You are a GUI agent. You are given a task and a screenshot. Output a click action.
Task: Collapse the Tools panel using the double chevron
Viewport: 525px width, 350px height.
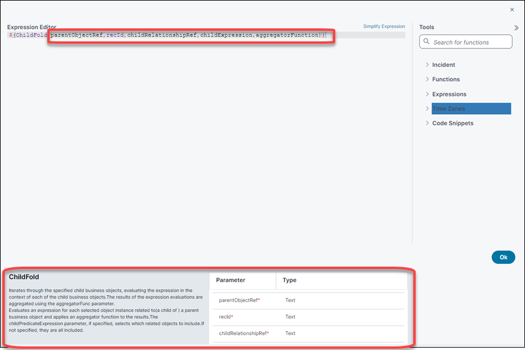click(x=516, y=27)
